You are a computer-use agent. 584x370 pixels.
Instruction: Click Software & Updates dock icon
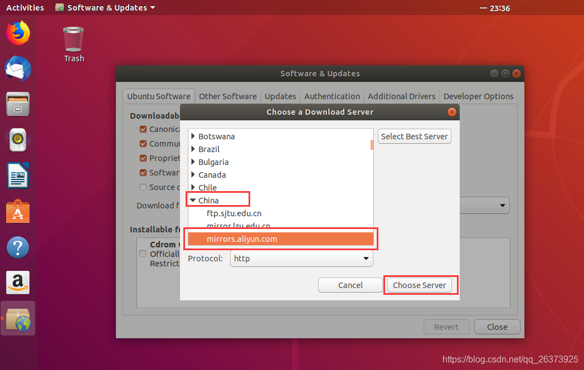[x=17, y=319]
